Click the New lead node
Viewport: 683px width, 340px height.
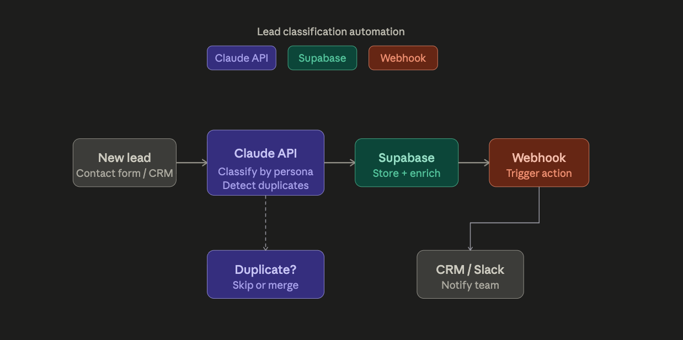click(x=124, y=163)
